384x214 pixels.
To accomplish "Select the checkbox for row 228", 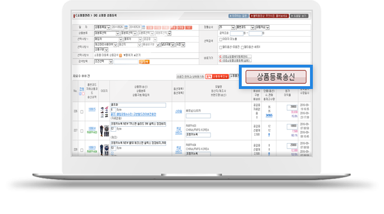I will 82,150.
